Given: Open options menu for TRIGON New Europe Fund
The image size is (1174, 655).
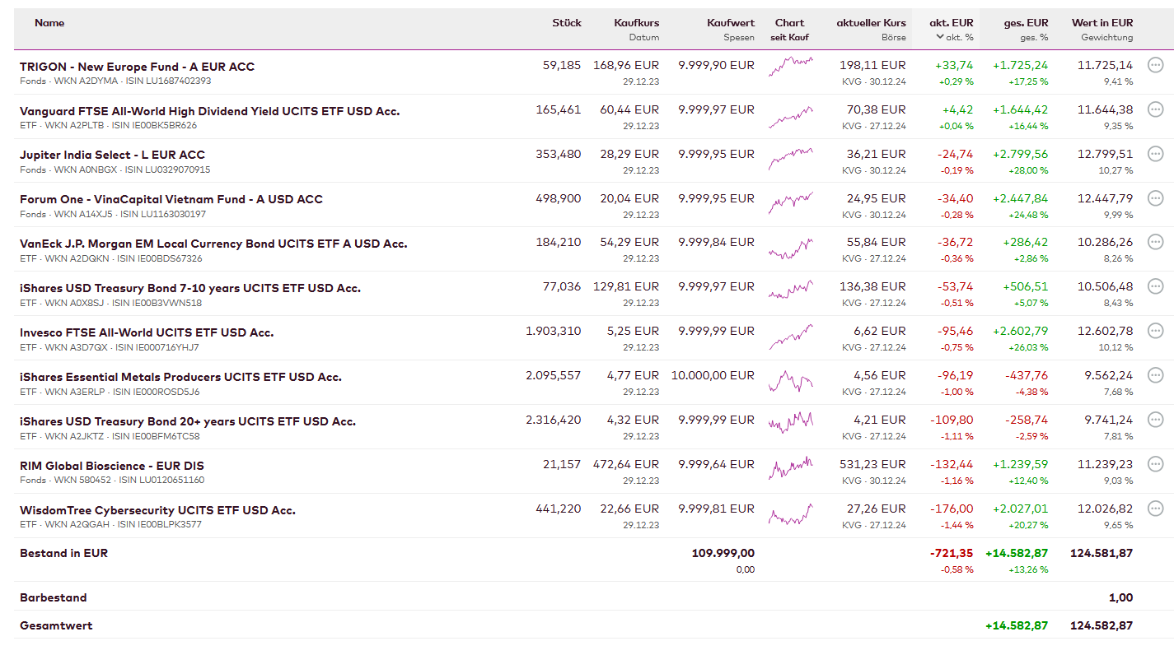Looking at the screenshot, I should coord(1155,65).
